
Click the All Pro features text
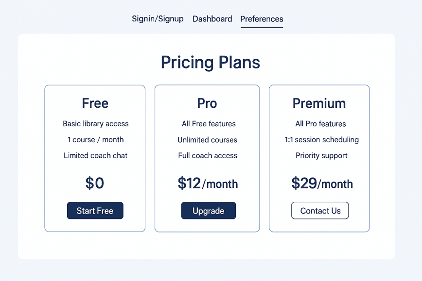click(x=320, y=124)
